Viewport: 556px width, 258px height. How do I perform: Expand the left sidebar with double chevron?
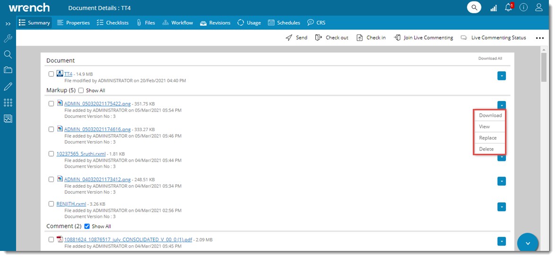tap(8, 23)
